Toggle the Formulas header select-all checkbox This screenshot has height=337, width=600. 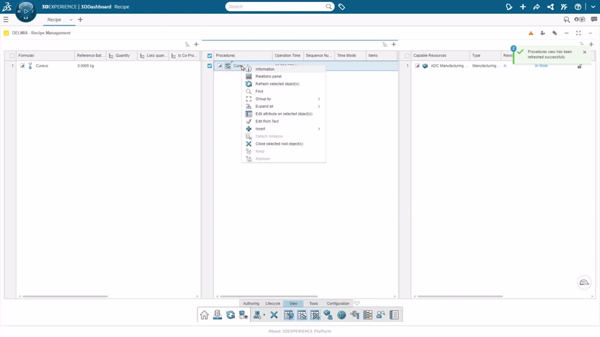pos(12,56)
